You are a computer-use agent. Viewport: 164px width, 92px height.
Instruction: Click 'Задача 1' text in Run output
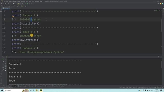coord(15,64)
